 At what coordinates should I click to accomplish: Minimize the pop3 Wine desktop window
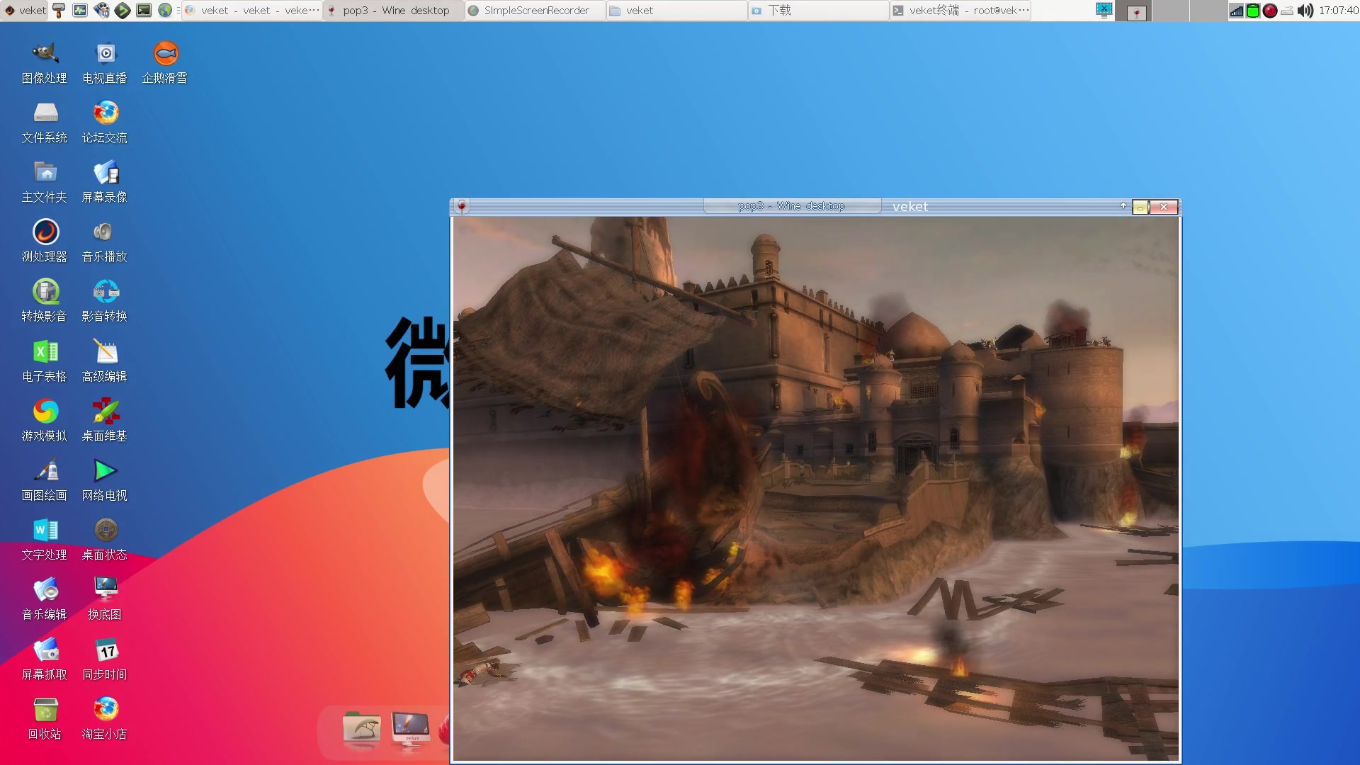(x=1140, y=207)
